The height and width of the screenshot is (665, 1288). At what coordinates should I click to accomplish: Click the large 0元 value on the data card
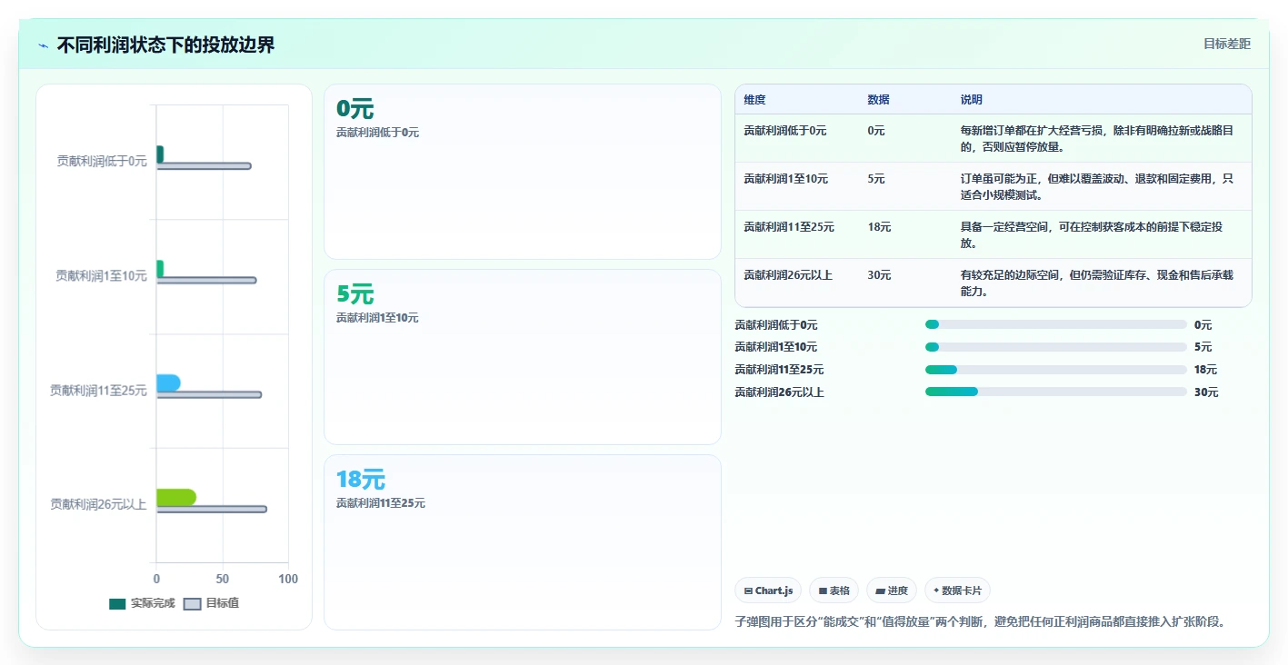[354, 109]
